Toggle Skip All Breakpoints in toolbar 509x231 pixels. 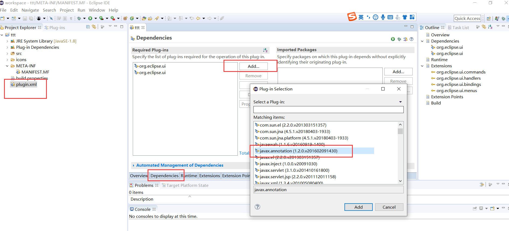[51, 18]
